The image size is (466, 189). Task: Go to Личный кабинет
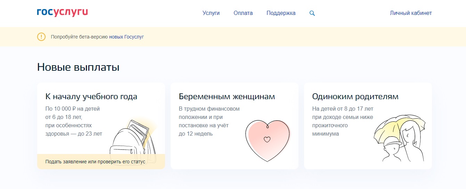(x=411, y=13)
